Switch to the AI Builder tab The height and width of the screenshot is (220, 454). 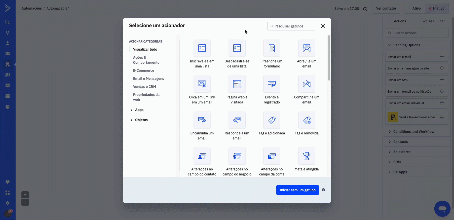tap(434, 21)
